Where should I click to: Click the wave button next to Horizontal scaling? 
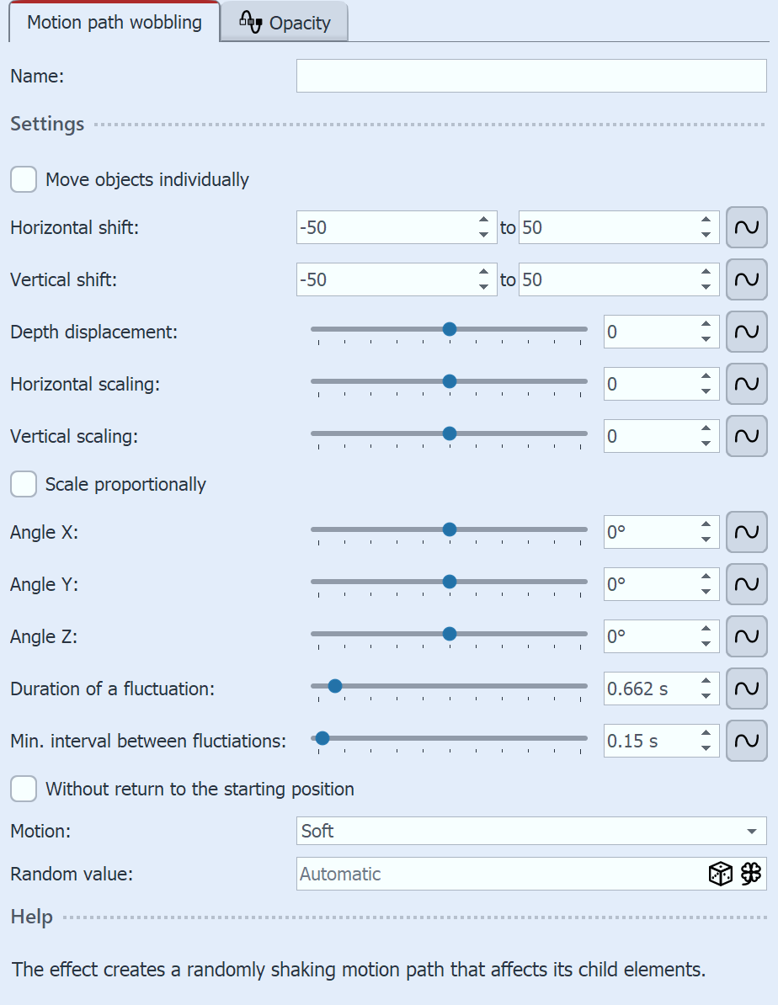point(746,383)
